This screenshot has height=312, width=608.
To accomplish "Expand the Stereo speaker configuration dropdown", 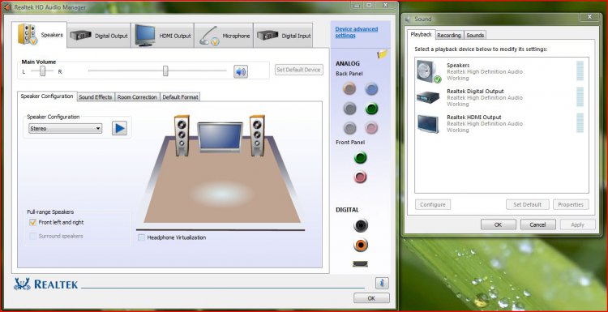I will coord(66,128).
